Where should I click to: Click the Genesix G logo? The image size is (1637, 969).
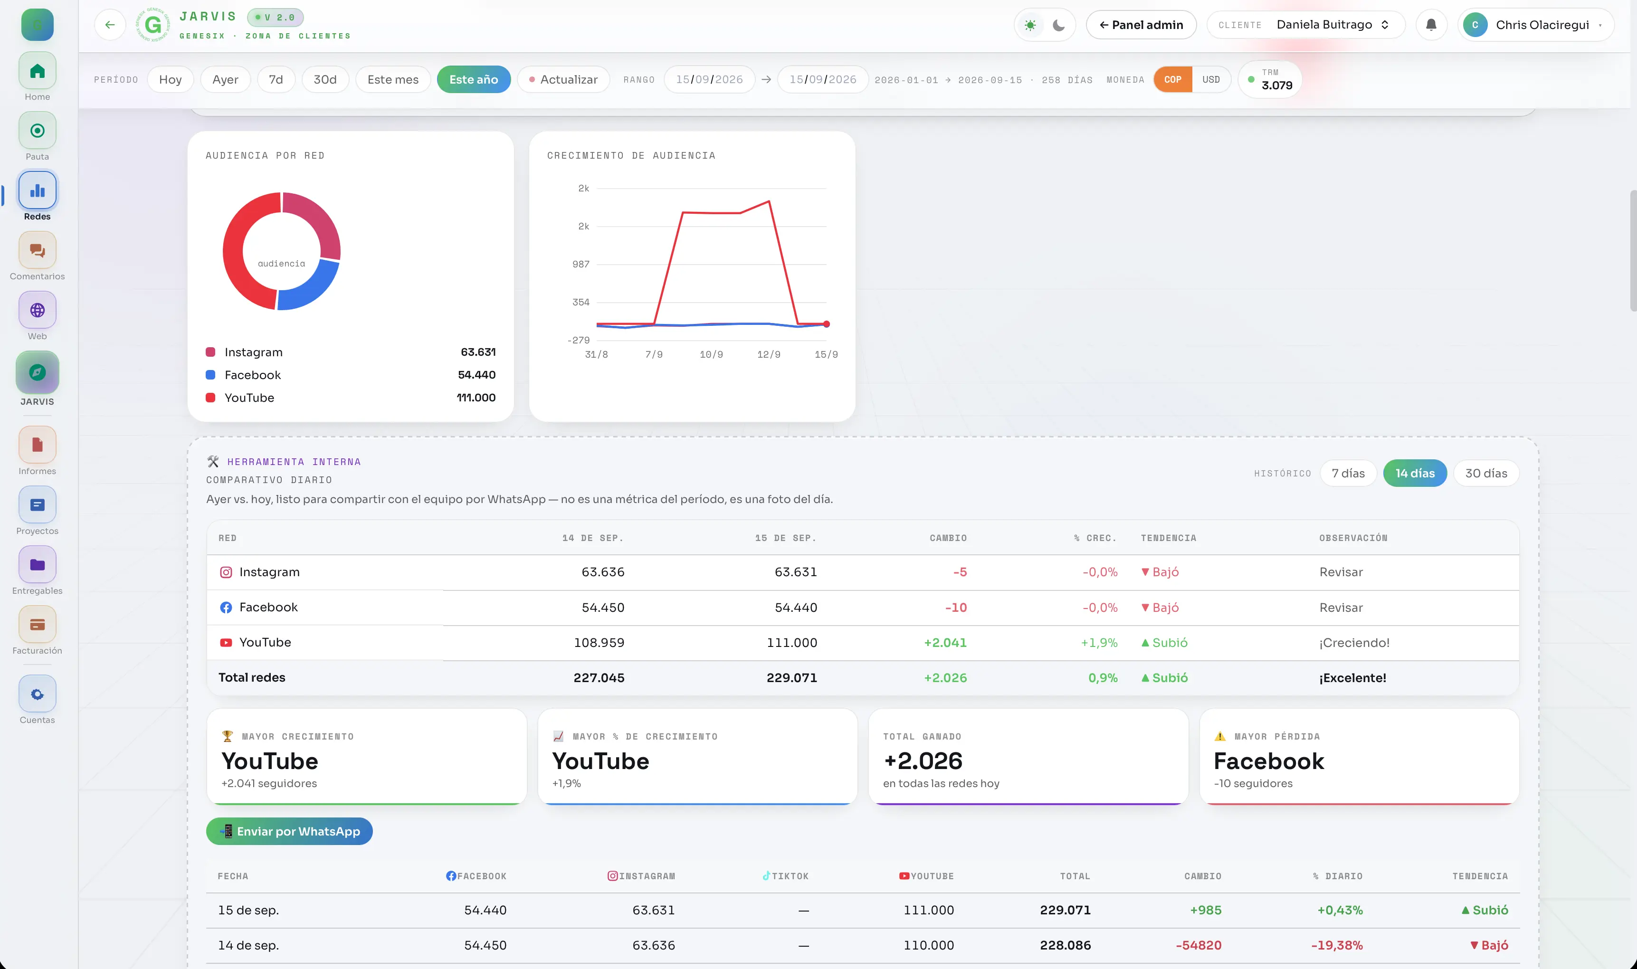[153, 25]
